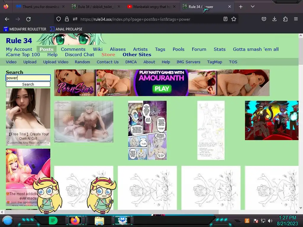Open the Upload Video submenu link
This screenshot has width=303, height=227.
point(56,62)
